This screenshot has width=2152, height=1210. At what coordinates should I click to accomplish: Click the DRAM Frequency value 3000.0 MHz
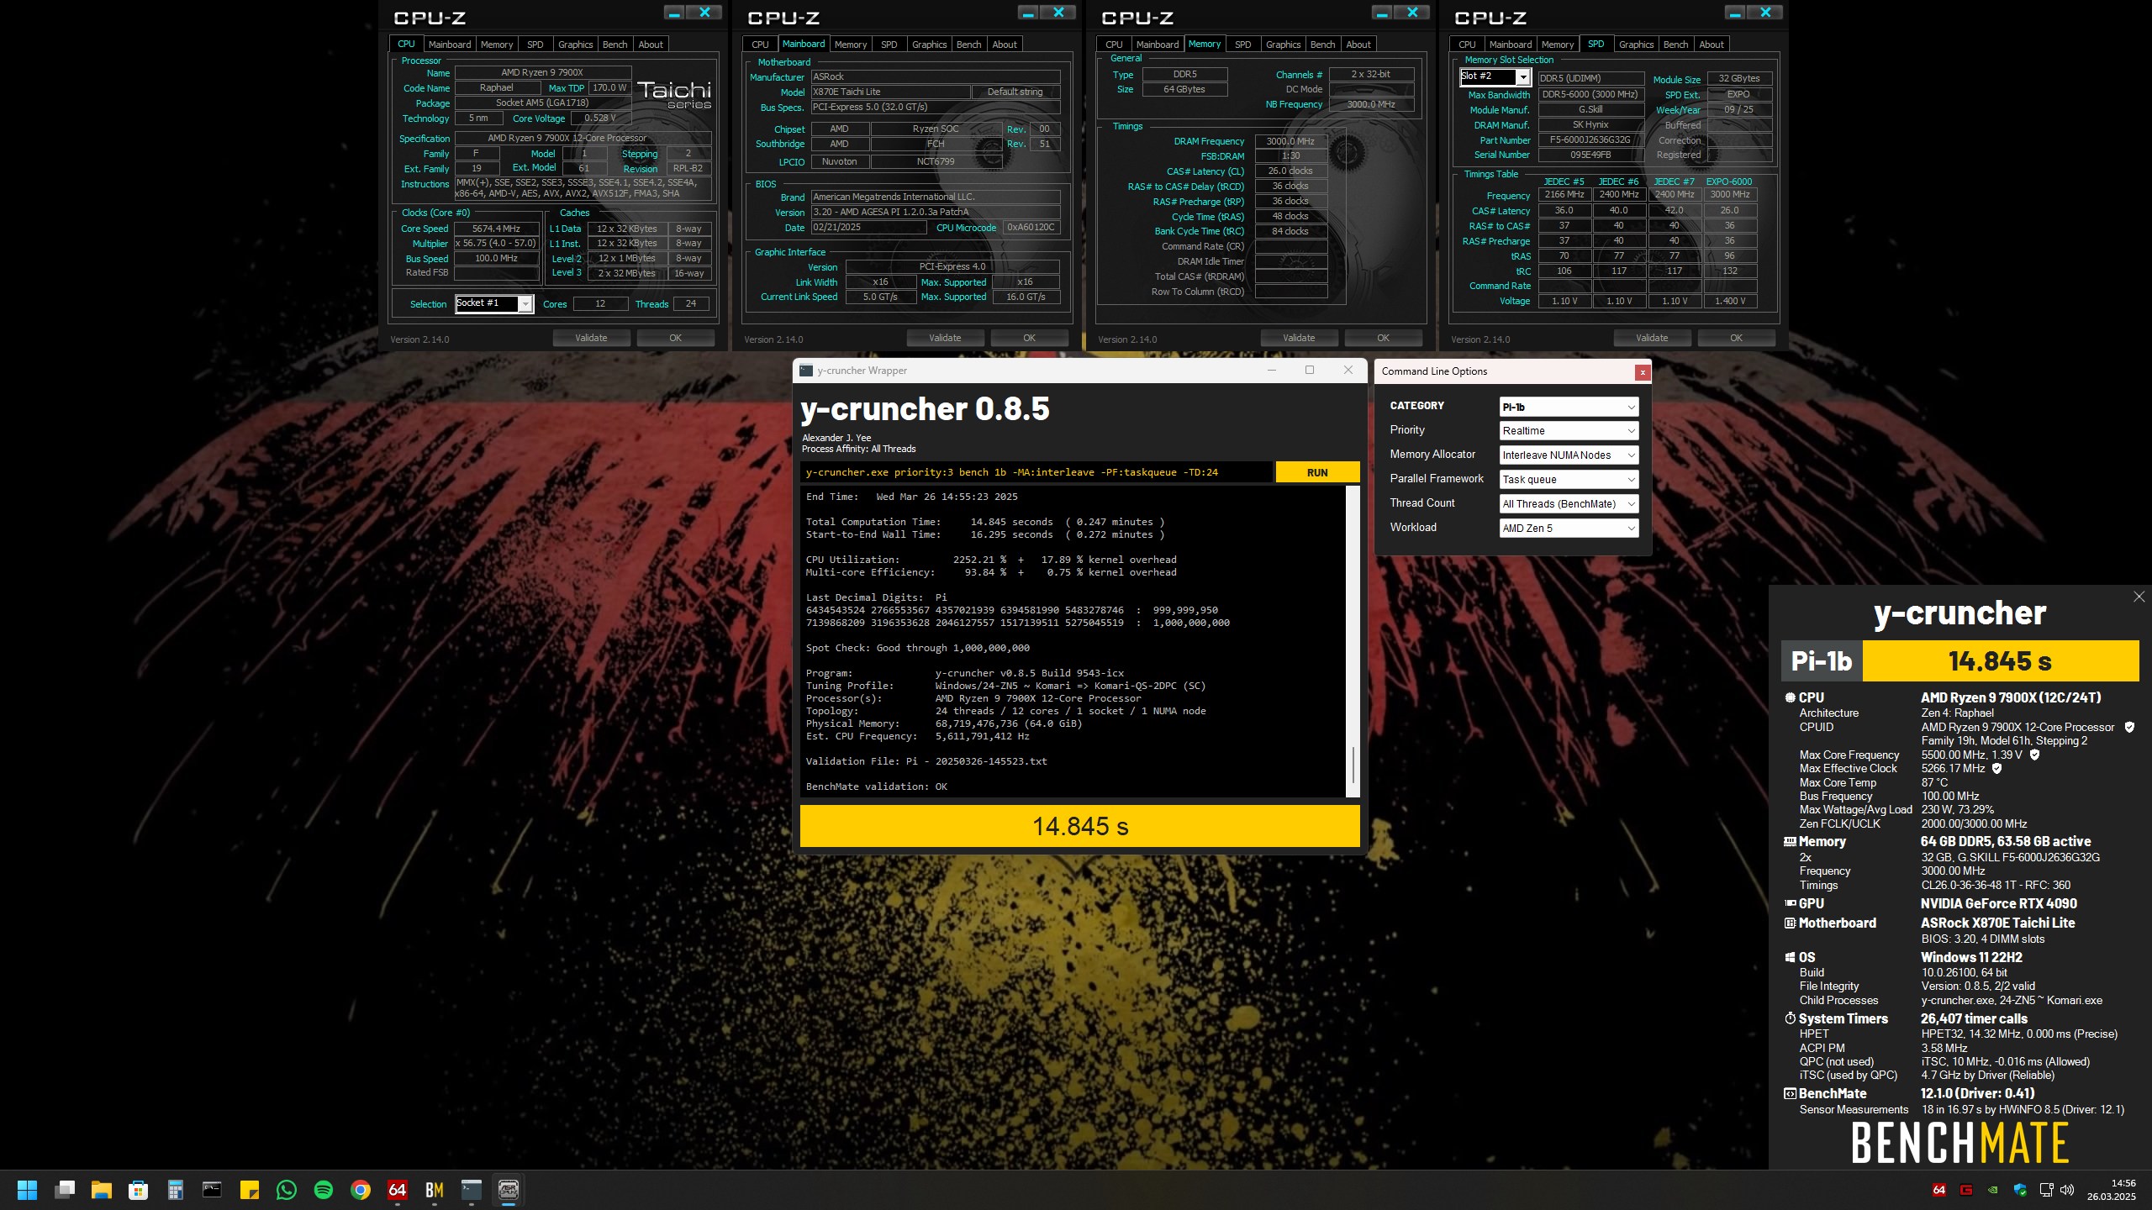coord(1290,141)
